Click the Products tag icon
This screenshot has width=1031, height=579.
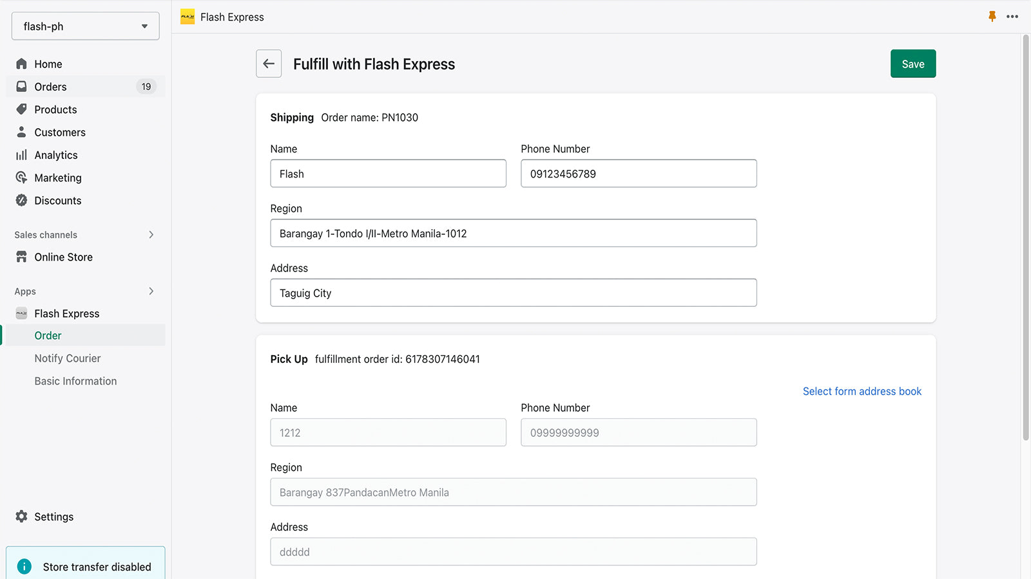pyautogui.click(x=21, y=109)
